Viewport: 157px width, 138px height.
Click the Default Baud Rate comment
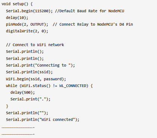click(x=89, y=11)
